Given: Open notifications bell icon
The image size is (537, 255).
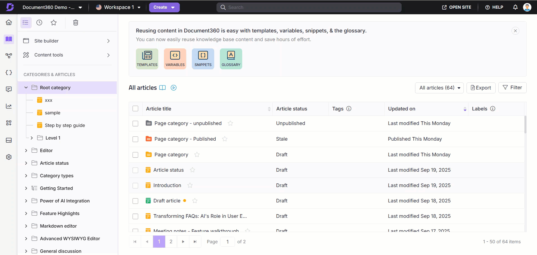Looking at the screenshot, I should [515, 7].
